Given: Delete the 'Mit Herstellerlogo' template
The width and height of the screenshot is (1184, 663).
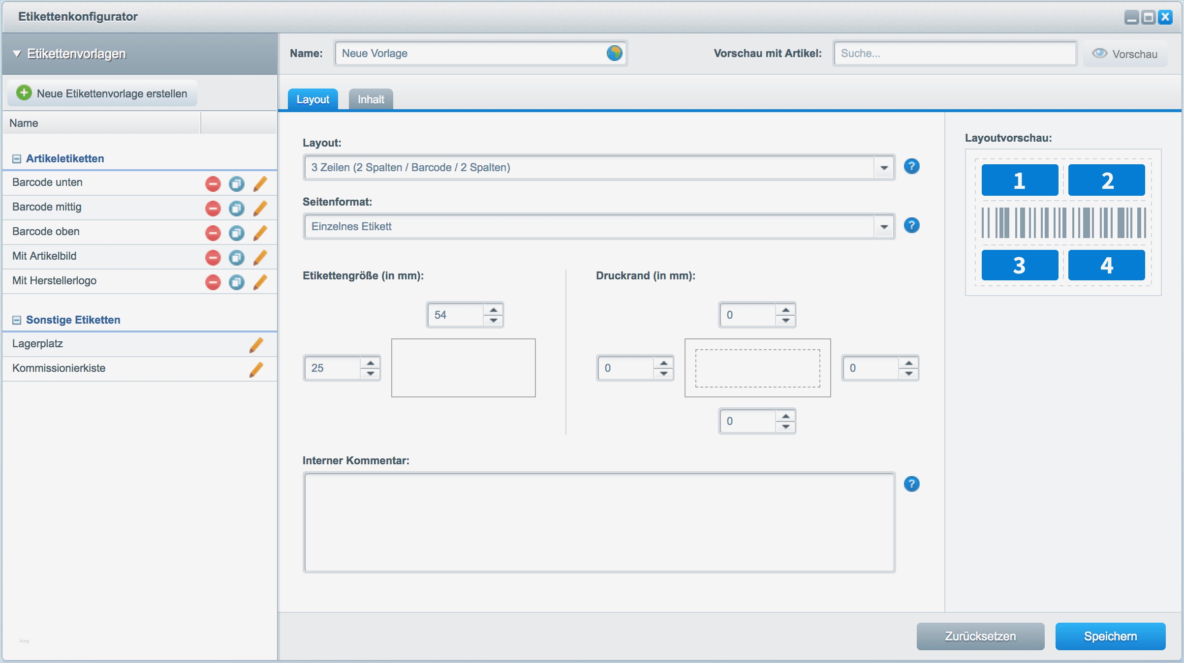Looking at the screenshot, I should click(x=213, y=282).
